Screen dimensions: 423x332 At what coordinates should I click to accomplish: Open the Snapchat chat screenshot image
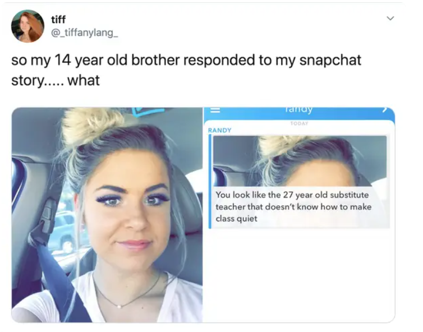pos(300,215)
